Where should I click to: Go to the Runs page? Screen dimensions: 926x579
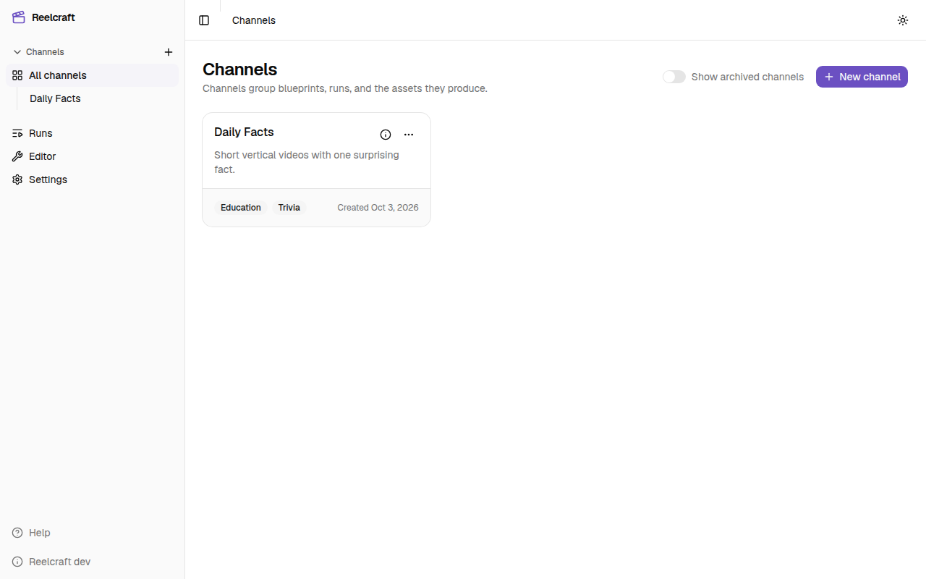[92, 133]
